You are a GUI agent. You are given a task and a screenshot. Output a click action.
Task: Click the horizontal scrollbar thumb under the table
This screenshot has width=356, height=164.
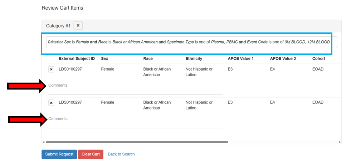[137, 142]
